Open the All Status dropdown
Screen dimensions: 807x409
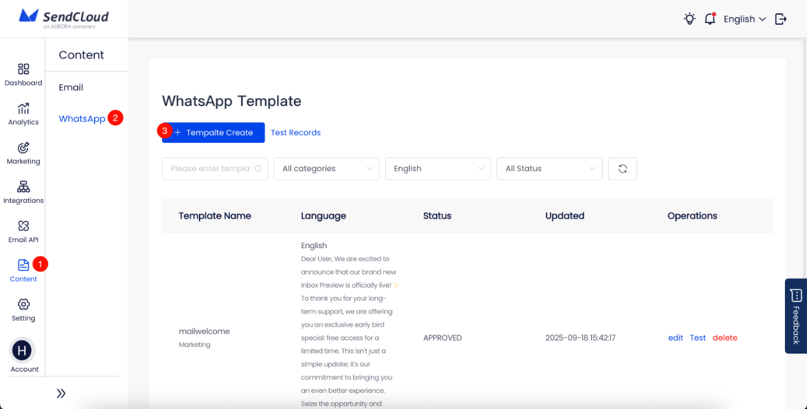pos(549,169)
